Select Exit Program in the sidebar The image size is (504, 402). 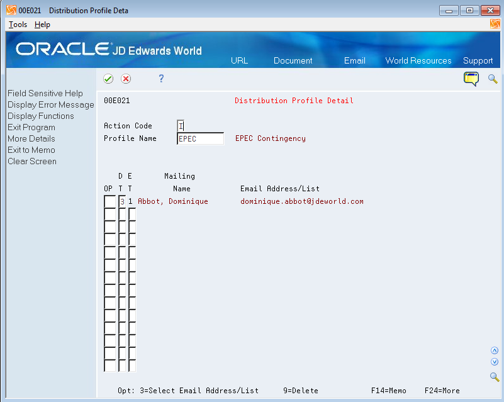[31, 127]
